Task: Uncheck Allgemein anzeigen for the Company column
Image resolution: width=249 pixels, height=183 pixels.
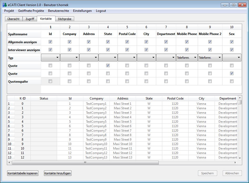Action: pos(70,42)
